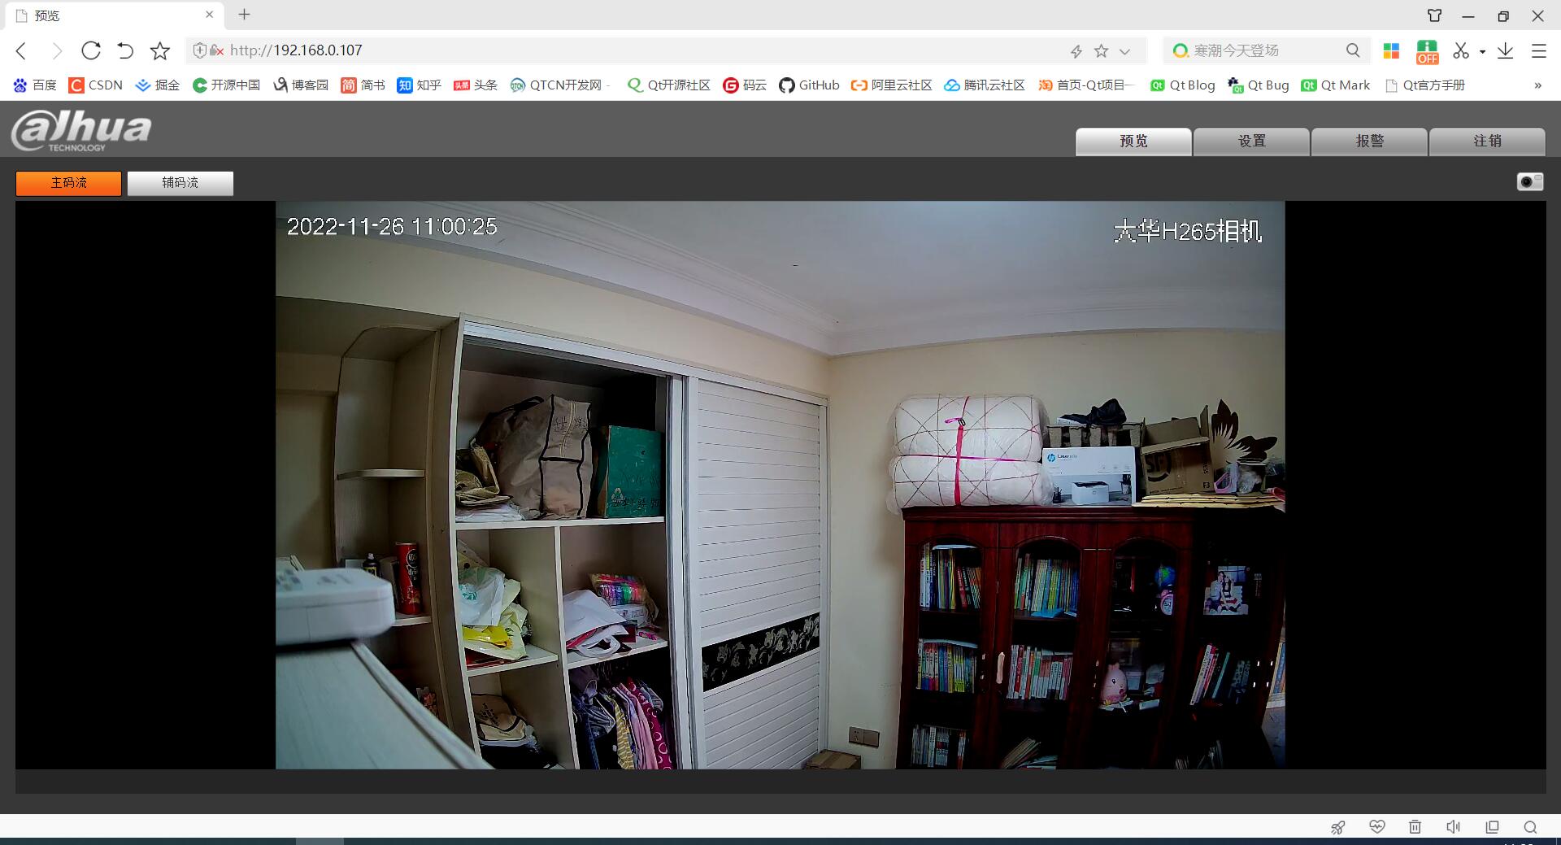
Task: Toggle the green OFF extension icon
Action: pos(1427,51)
